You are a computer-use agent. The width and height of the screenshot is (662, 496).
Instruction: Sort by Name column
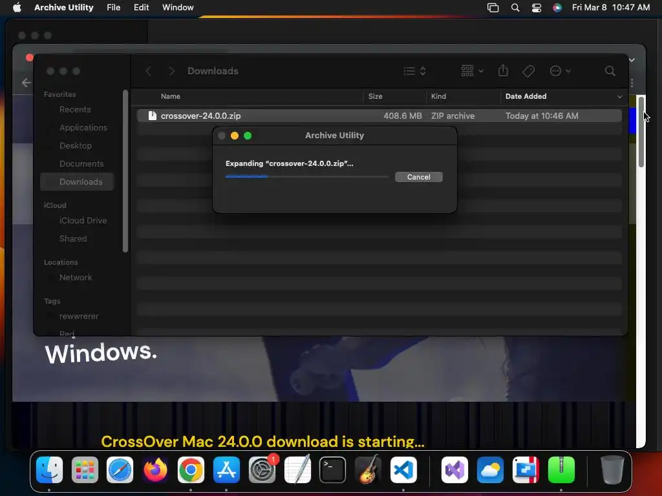click(171, 96)
